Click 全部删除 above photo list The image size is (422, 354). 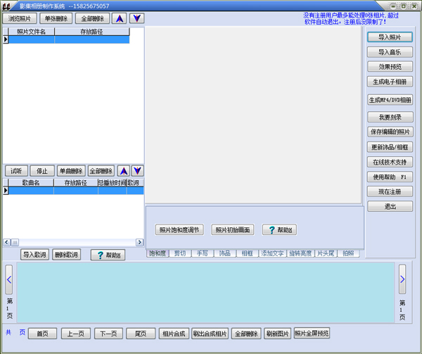coord(93,18)
